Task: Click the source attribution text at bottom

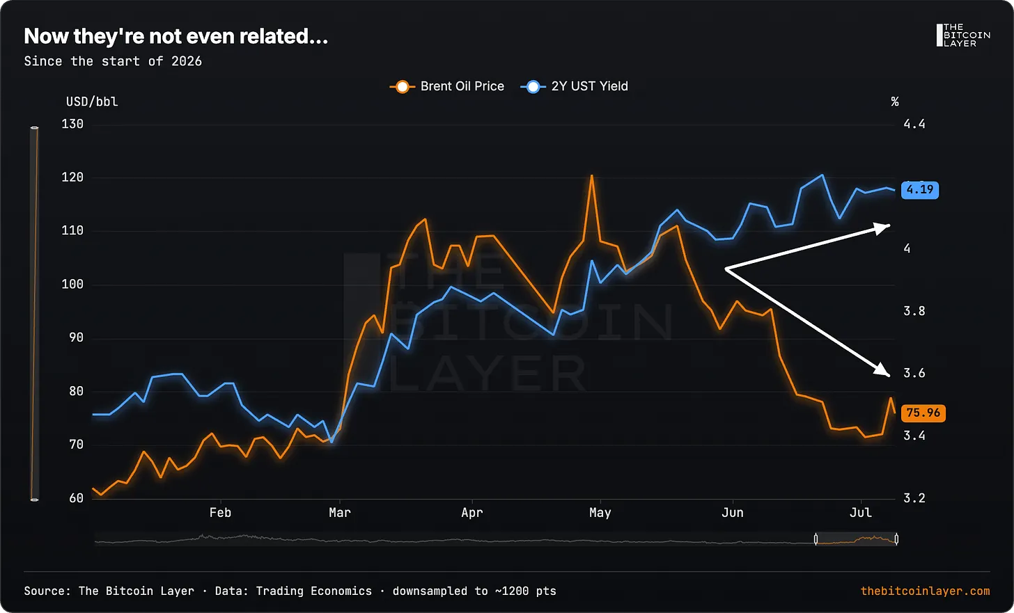Action: tap(290, 591)
